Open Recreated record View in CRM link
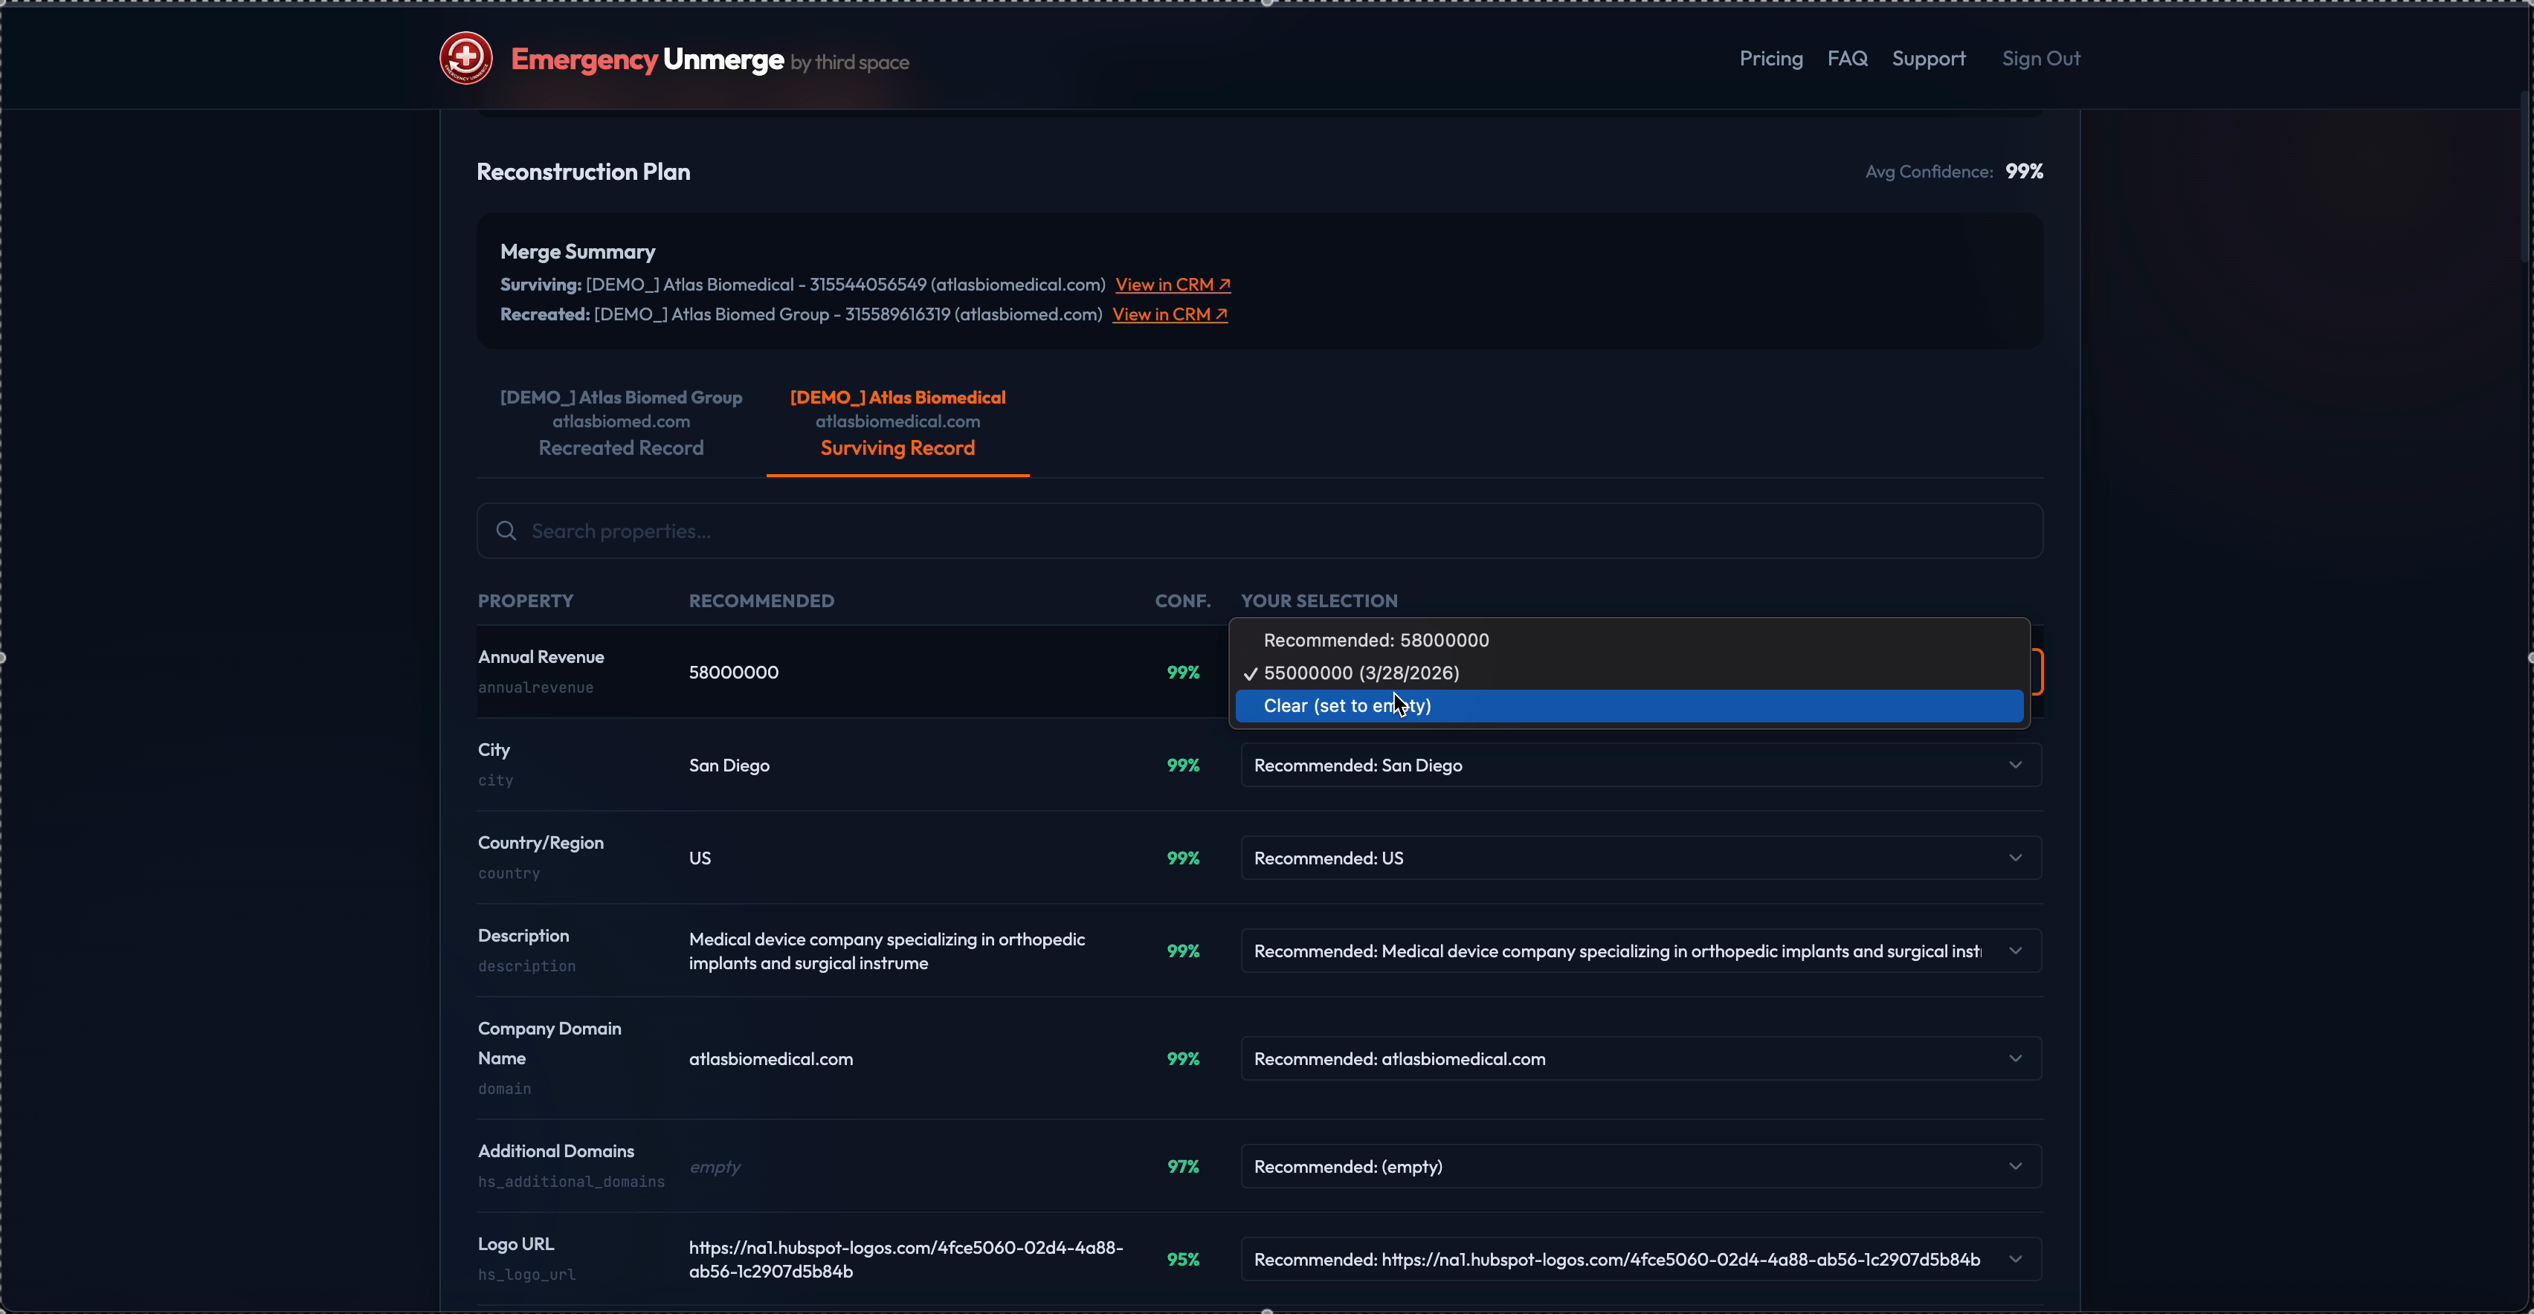 (1170, 314)
